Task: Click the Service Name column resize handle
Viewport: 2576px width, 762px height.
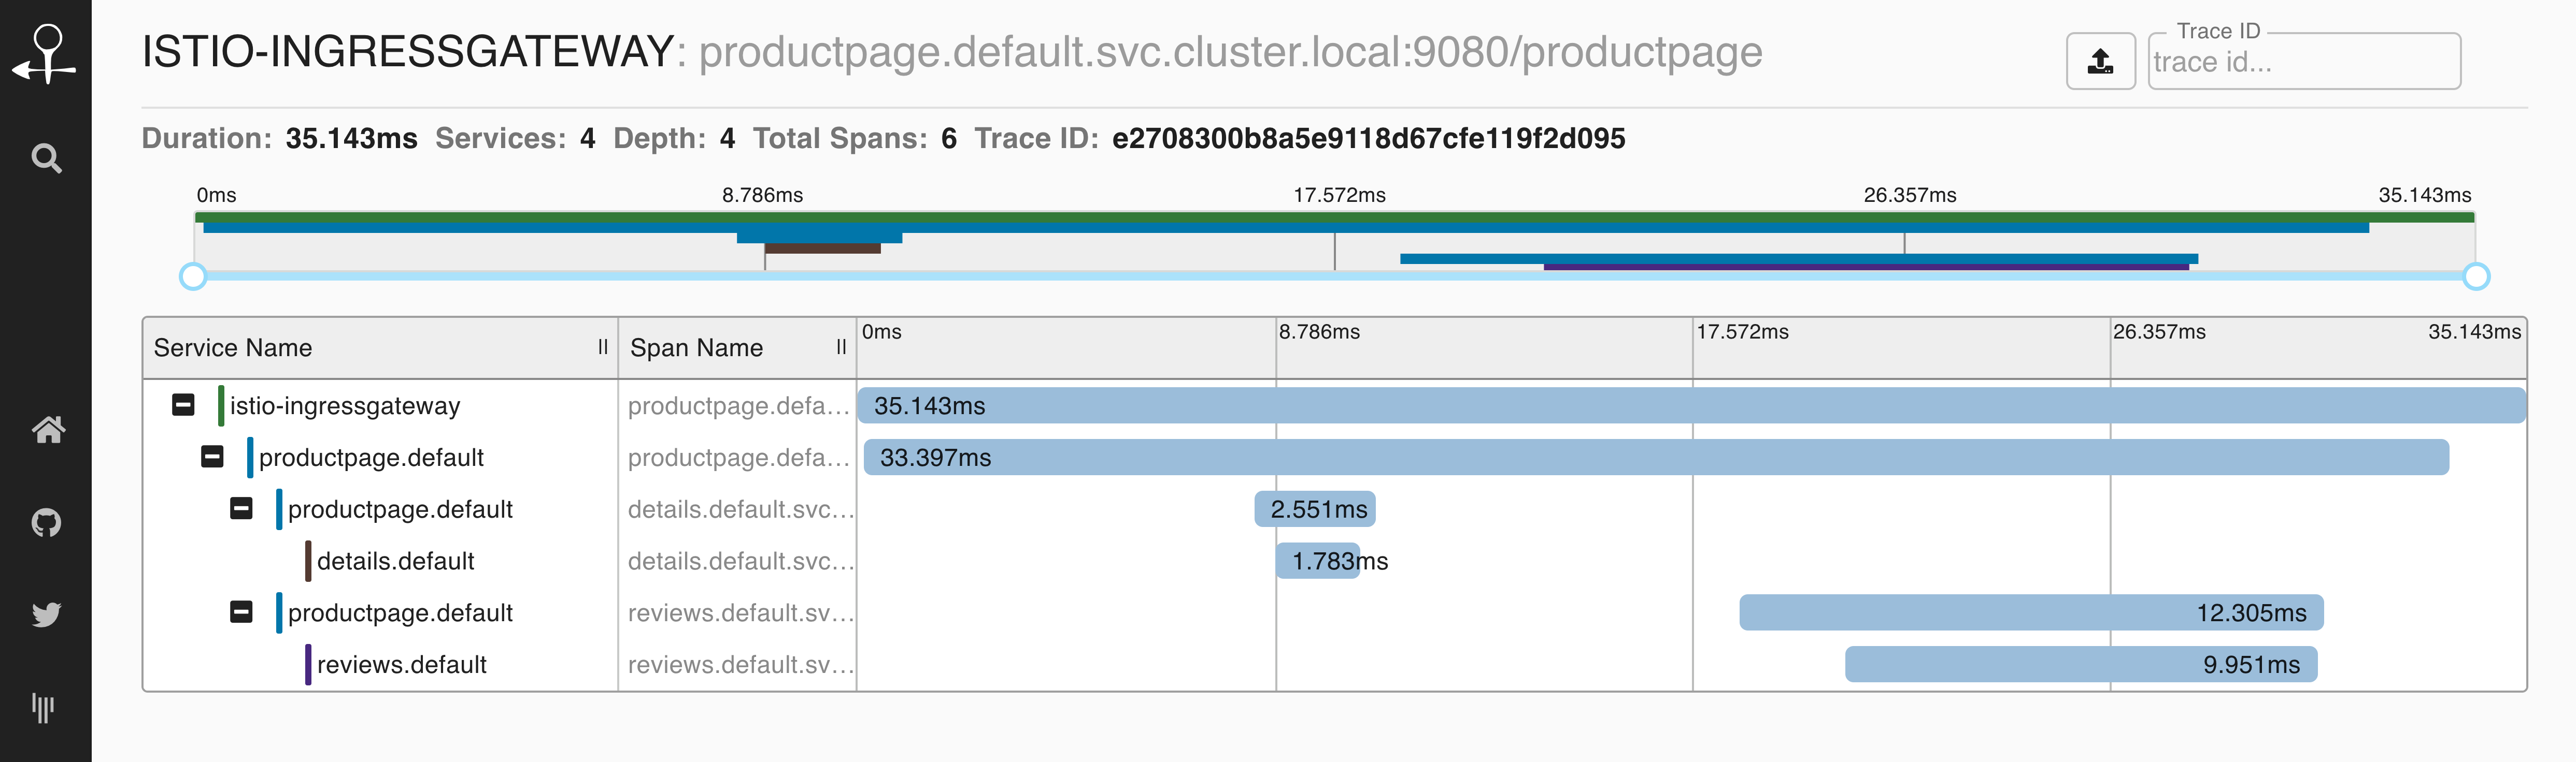Action: [603, 347]
